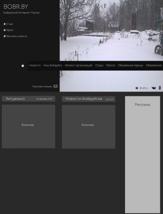
Task: Click 'Бобруйский Интернет-Портал' subtitle text
Action: 21,13
